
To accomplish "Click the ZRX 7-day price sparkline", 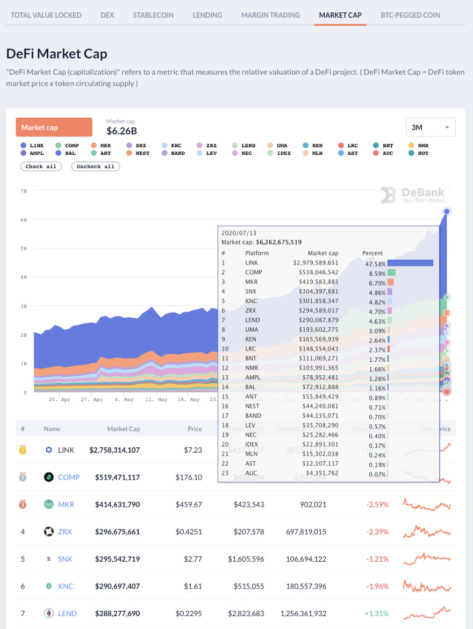I will click(x=427, y=532).
